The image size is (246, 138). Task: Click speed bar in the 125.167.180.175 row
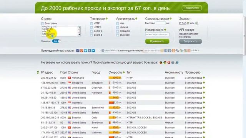[x=117, y=103]
